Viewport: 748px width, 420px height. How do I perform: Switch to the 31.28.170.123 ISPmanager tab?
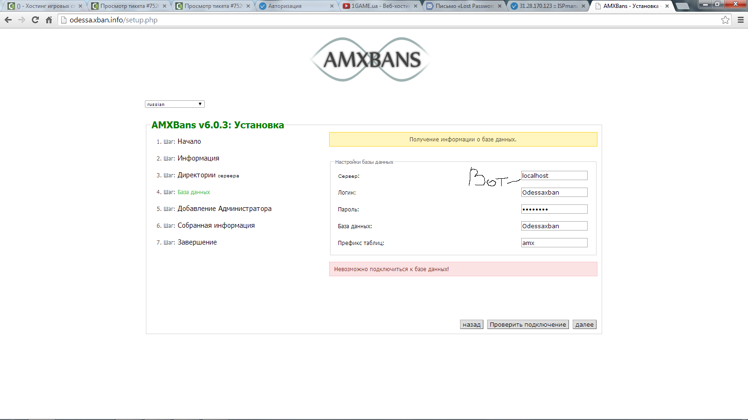click(548, 6)
